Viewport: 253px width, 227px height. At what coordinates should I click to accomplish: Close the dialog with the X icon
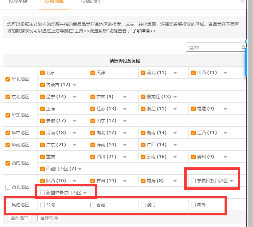pos(242,1)
